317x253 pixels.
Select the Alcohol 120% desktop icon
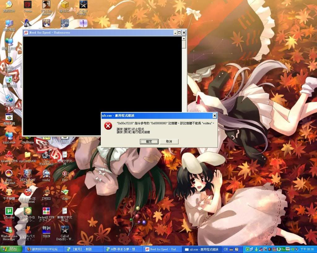(x=9, y=157)
